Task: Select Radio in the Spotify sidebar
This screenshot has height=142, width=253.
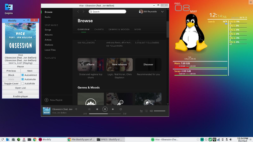Action: tap(48, 17)
